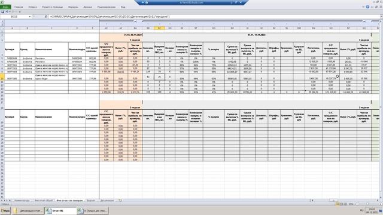383x215 pixels.
Task: Click the Select All corner of the grid
Action: point(2,28)
